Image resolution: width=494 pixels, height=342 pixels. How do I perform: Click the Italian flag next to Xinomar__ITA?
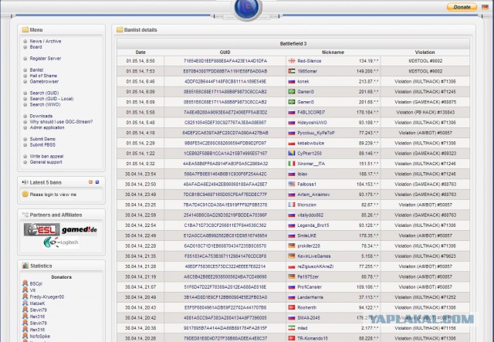[292, 164]
